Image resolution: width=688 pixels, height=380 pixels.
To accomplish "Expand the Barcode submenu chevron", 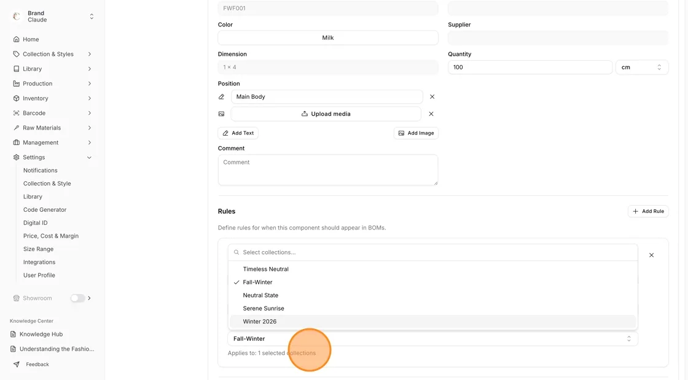I will point(90,113).
